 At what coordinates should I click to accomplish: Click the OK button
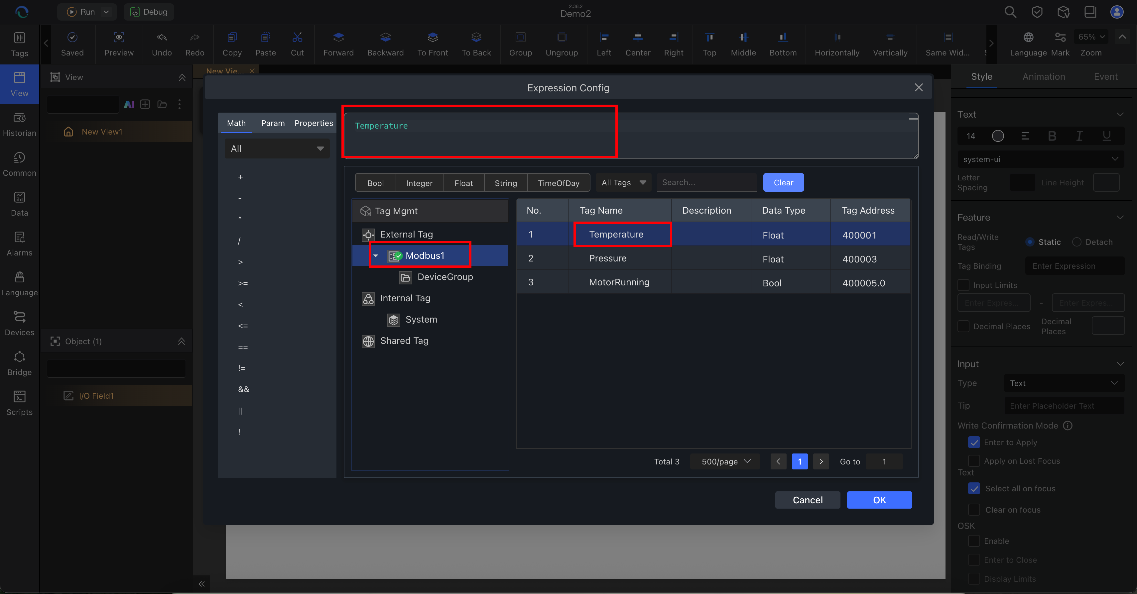[879, 500]
